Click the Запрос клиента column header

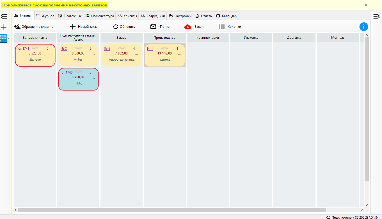tap(35, 38)
